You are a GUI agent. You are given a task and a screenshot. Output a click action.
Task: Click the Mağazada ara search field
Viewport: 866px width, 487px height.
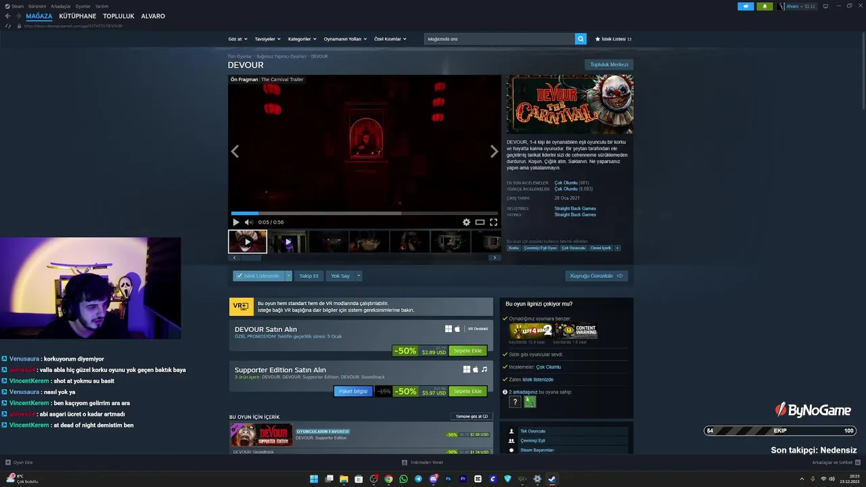coord(499,39)
